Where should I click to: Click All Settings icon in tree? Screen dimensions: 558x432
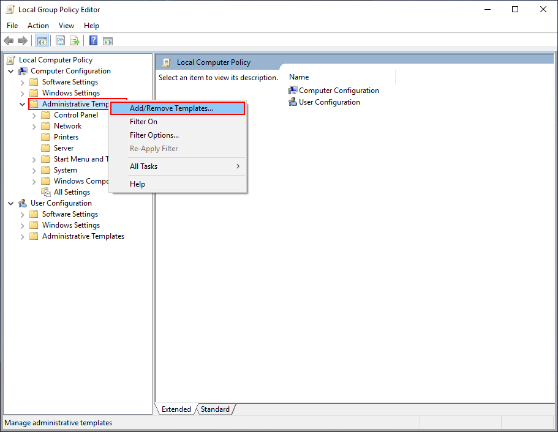46,192
